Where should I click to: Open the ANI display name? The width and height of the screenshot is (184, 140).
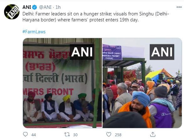27,7
